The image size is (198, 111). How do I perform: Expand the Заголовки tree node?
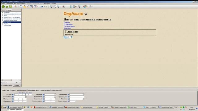tap(2, 12)
